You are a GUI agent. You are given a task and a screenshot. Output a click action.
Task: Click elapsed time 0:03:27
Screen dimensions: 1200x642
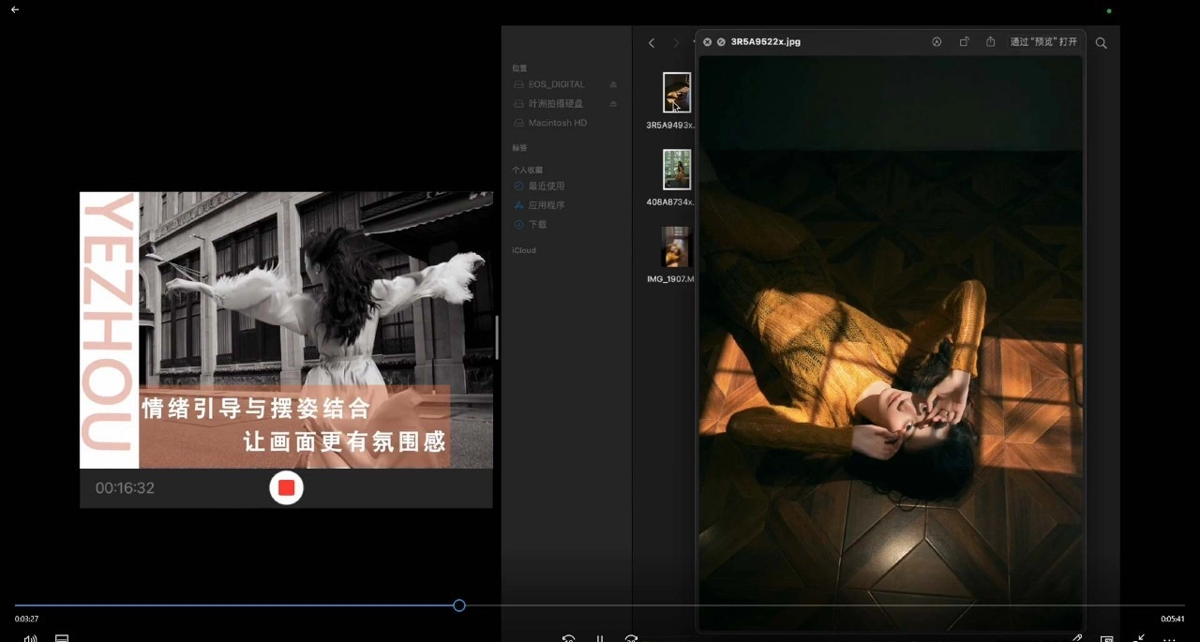(x=26, y=620)
